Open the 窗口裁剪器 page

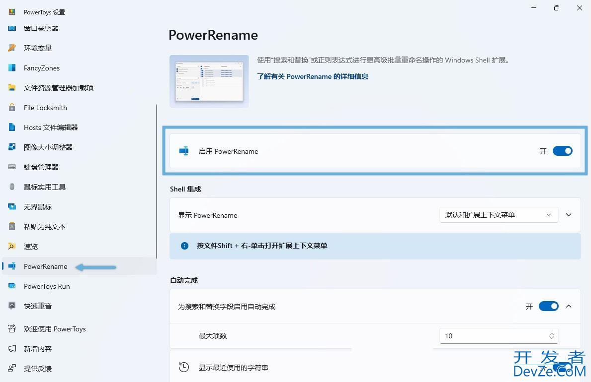click(x=41, y=28)
